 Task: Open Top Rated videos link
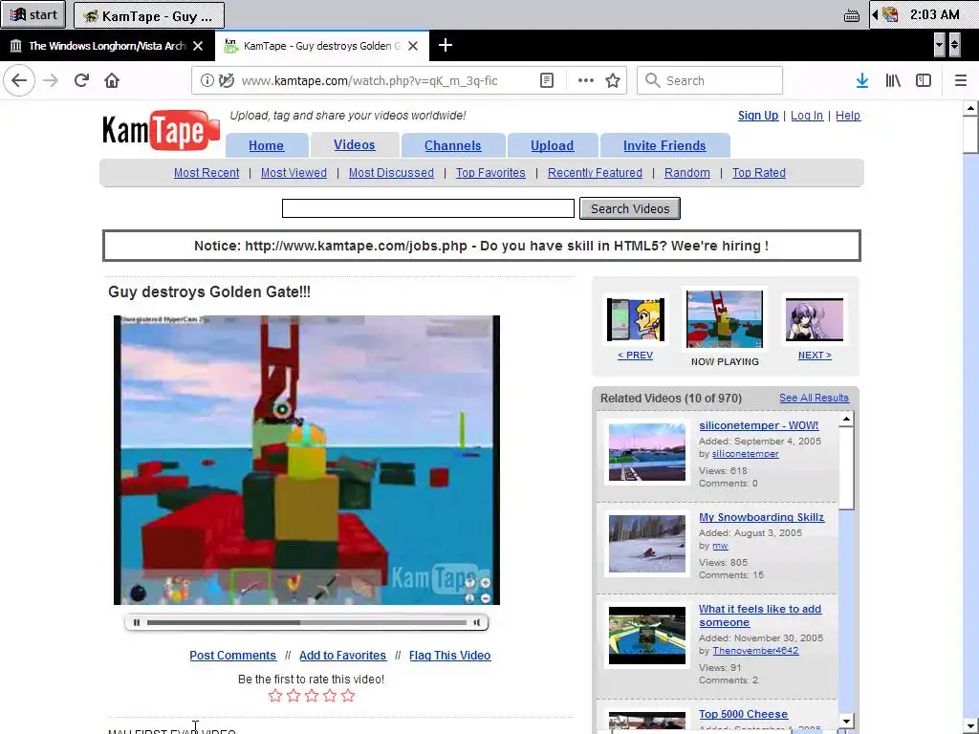tap(758, 173)
